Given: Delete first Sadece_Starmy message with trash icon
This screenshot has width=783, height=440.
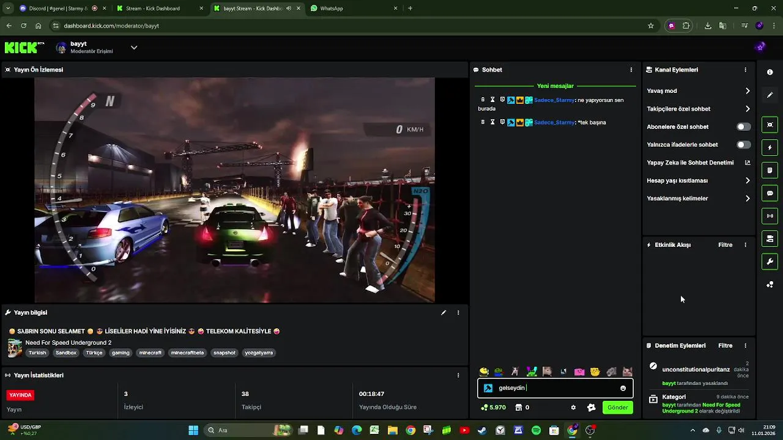Looking at the screenshot, I should tap(483, 100).
